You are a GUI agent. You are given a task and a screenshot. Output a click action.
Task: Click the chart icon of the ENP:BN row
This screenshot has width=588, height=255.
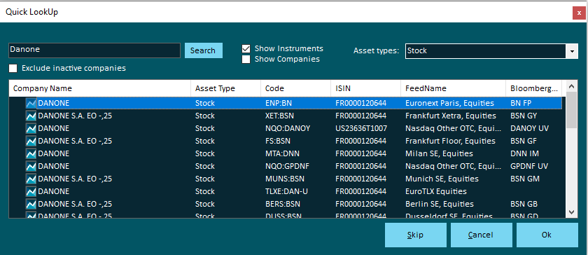point(31,103)
